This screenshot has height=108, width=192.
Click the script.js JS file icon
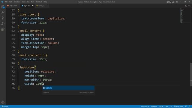click(x=37, y=6)
